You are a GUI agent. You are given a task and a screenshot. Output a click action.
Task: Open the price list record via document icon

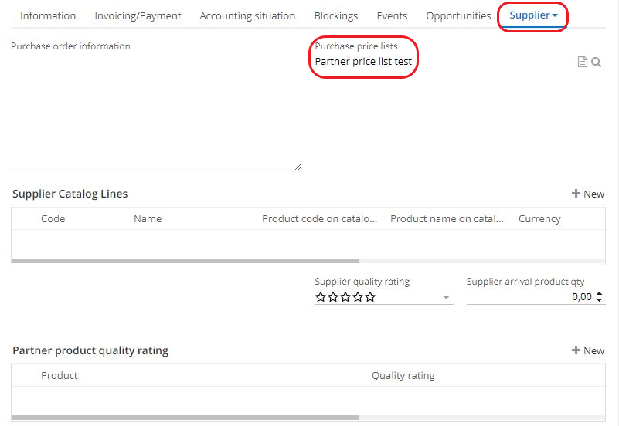[x=583, y=62]
